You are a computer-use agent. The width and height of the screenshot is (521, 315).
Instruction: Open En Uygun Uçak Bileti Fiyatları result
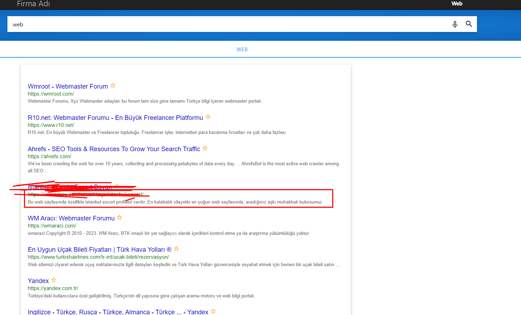(x=100, y=250)
